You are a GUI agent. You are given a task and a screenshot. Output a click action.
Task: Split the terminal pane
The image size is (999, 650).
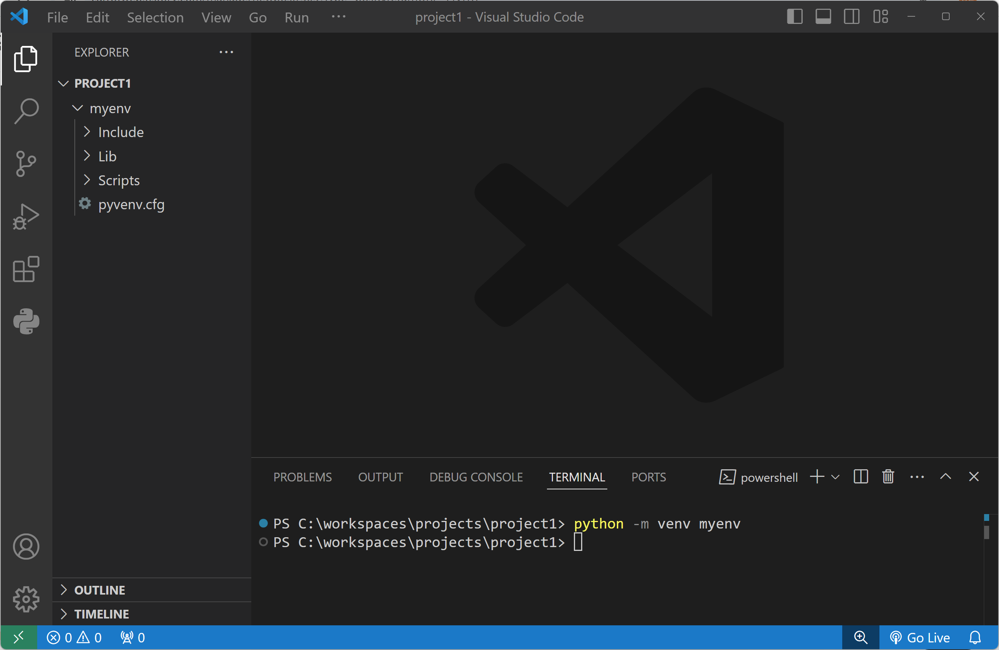[860, 476]
